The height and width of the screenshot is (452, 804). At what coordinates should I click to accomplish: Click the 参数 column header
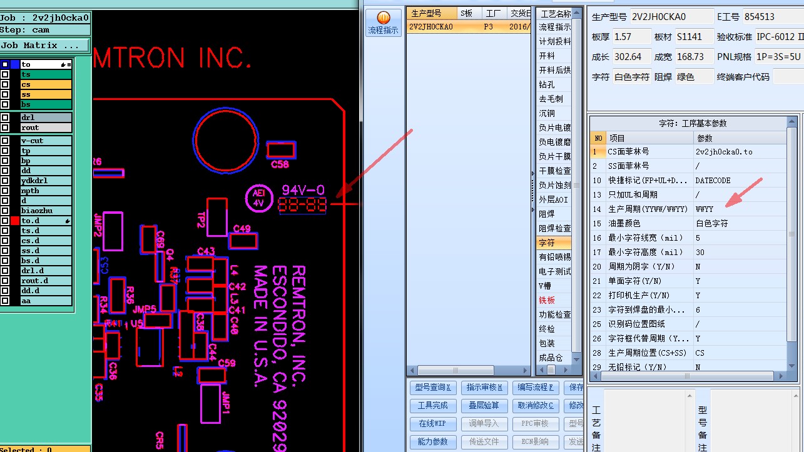[740, 138]
